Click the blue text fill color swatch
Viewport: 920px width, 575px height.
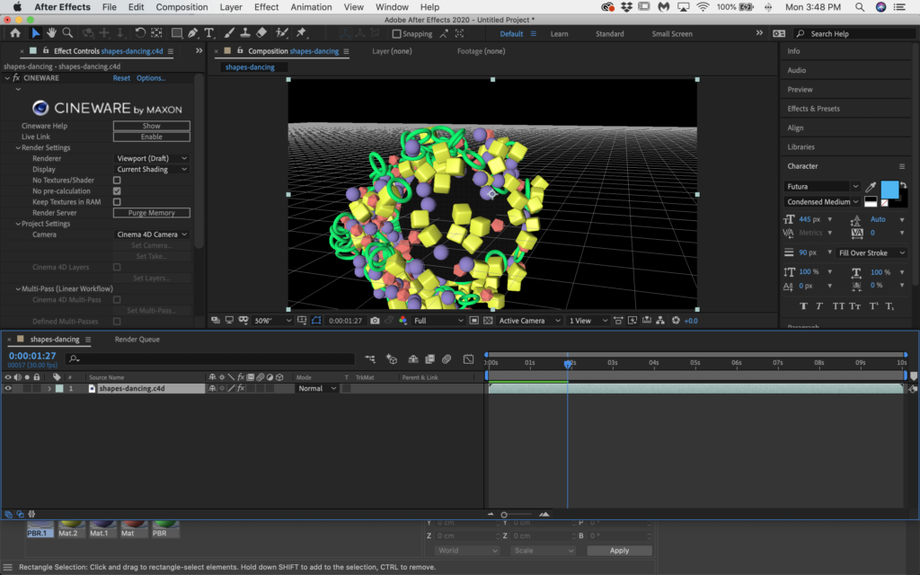889,190
